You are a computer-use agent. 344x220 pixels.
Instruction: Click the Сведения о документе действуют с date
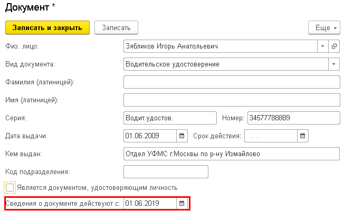(150, 203)
